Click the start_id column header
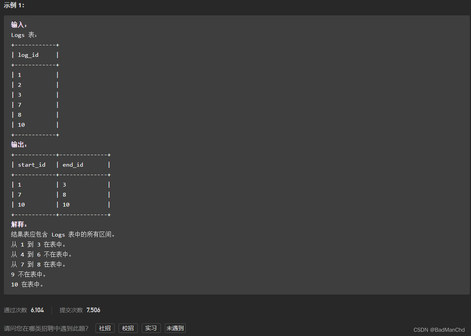Screen dimensions: 471x336 pyautogui.click(x=32, y=165)
